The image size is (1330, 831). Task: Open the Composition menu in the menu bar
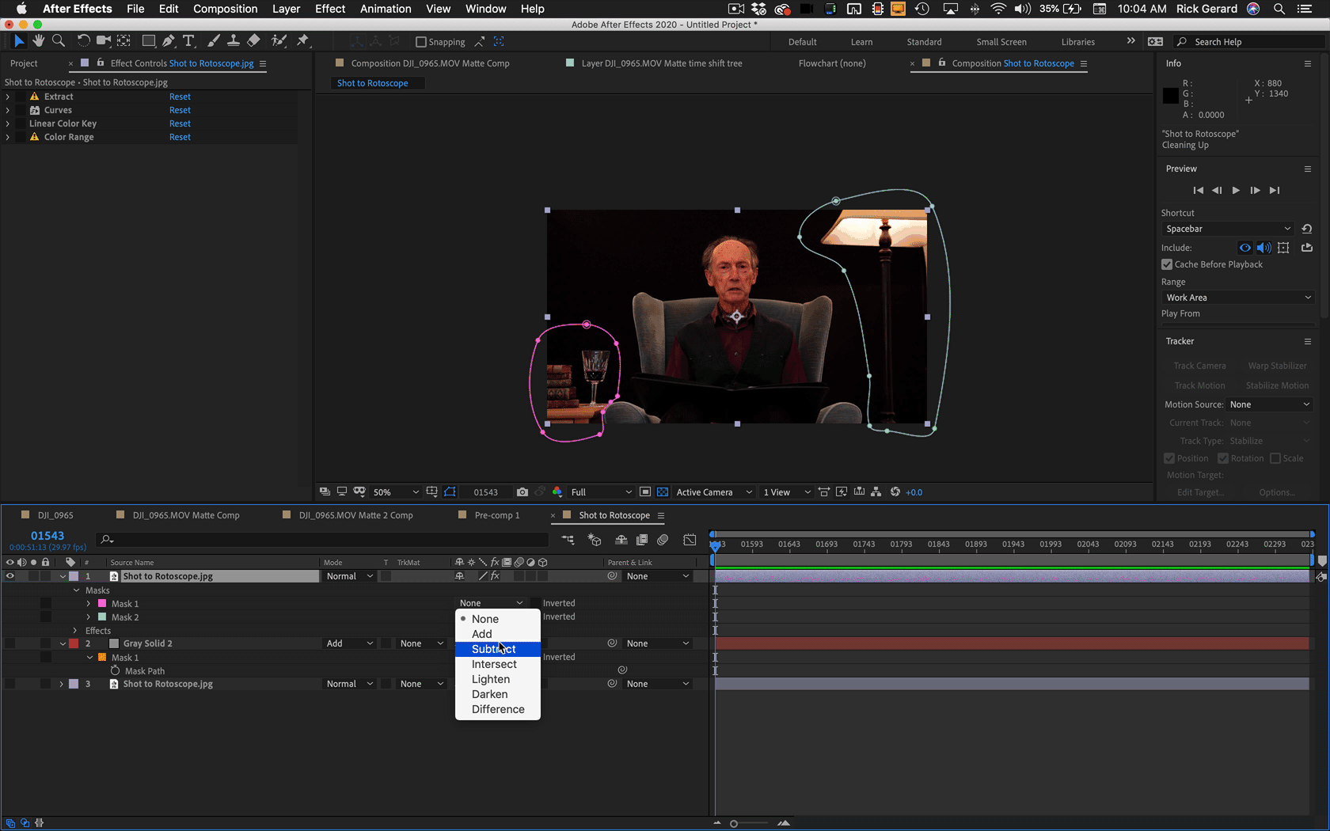[x=225, y=9]
